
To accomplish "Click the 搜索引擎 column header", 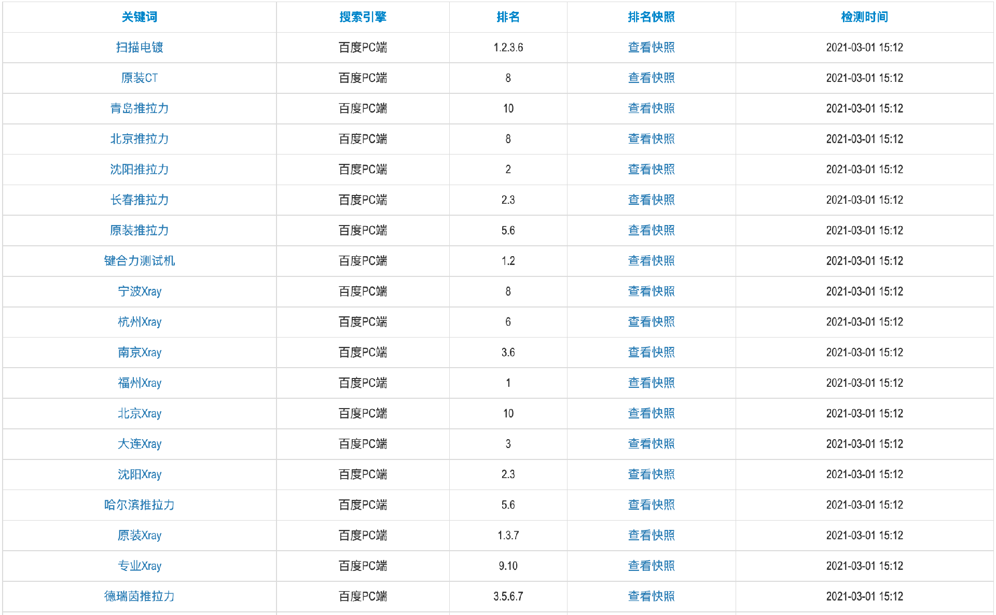I will (x=363, y=17).
